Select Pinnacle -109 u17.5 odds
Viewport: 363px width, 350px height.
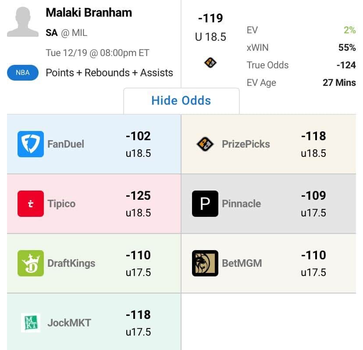coord(313,204)
